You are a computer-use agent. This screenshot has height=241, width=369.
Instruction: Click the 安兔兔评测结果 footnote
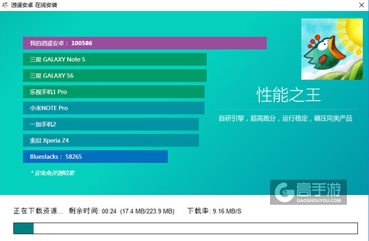click(52, 173)
